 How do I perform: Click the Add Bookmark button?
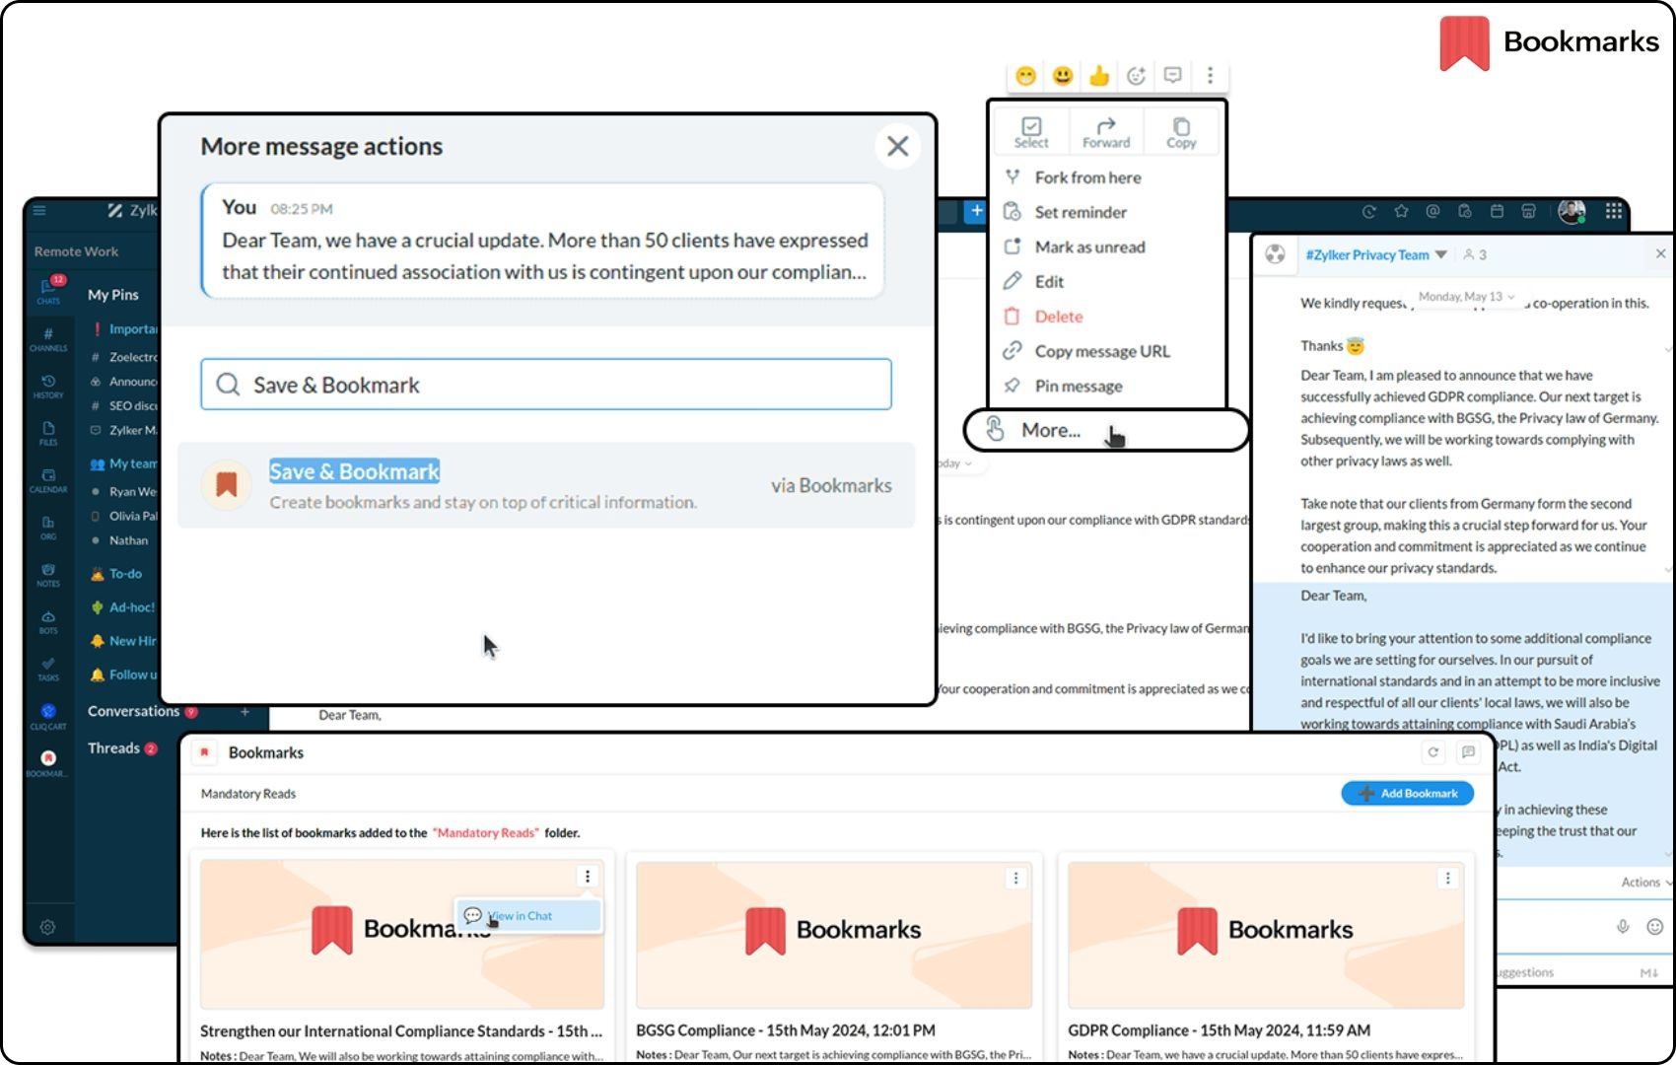click(1407, 793)
